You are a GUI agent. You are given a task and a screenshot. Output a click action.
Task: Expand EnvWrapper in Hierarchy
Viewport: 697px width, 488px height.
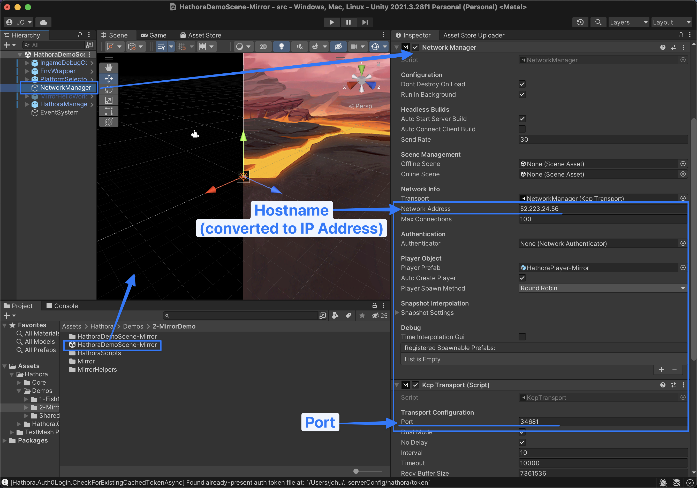pyautogui.click(x=27, y=71)
